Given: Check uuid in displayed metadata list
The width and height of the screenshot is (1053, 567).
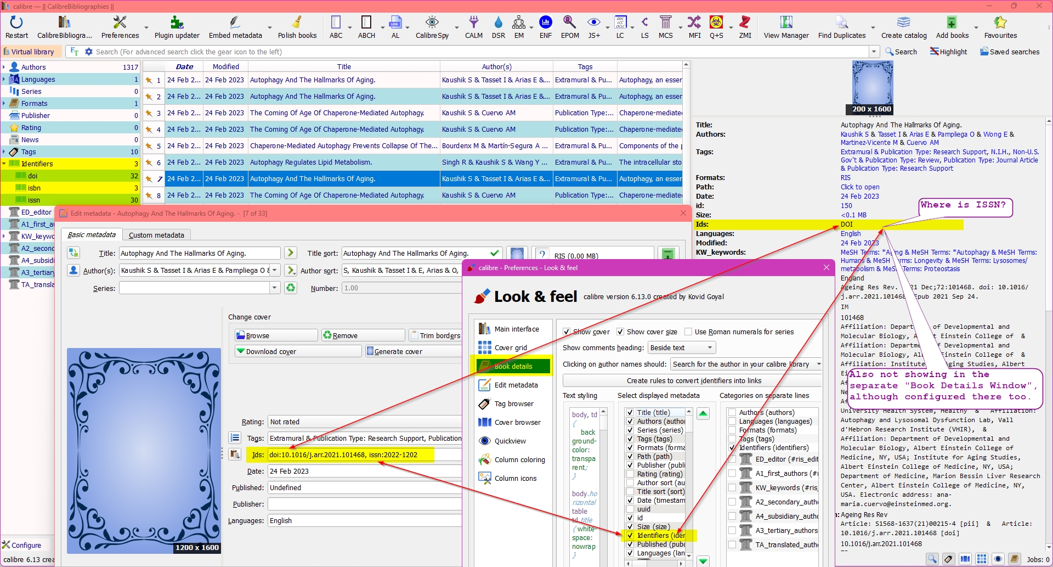Looking at the screenshot, I should tap(630, 509).
